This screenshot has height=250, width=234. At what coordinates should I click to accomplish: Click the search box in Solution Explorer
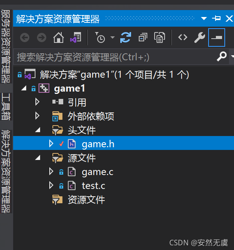coord(114,57)
